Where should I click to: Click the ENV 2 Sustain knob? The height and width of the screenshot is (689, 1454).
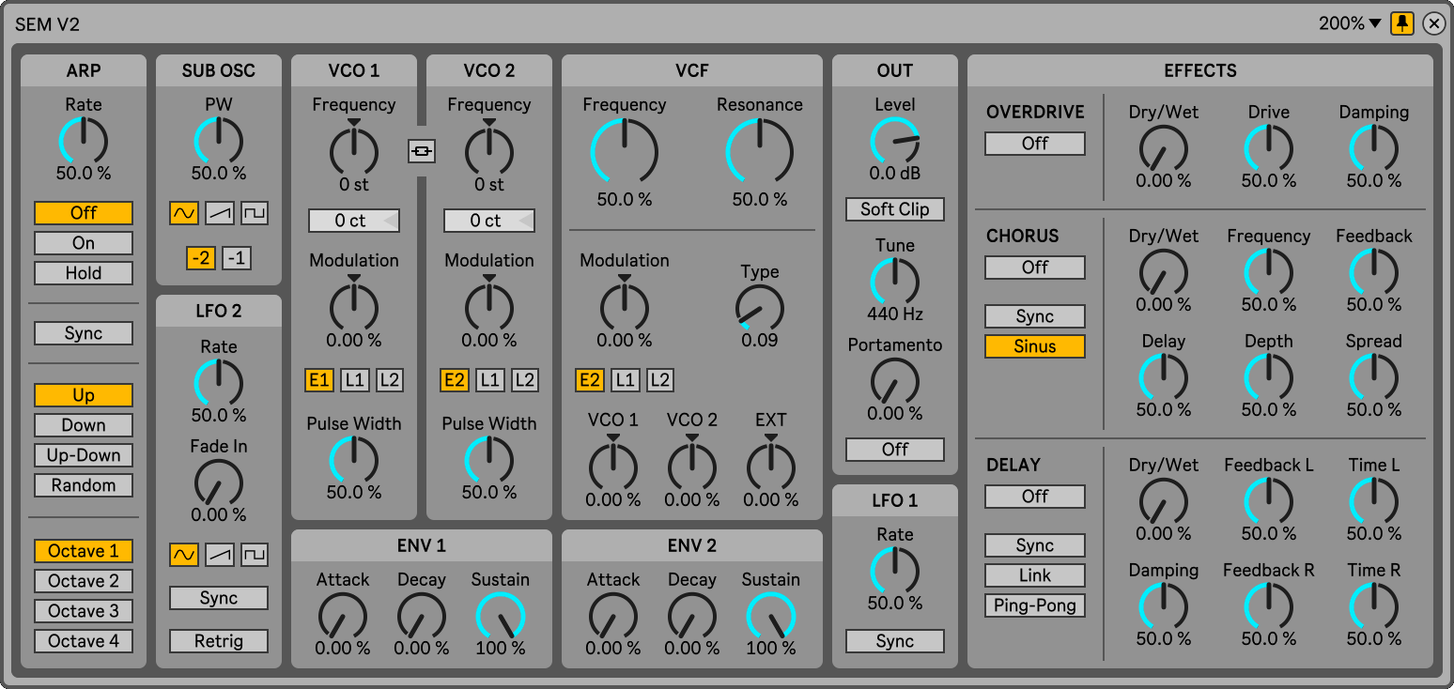click(771, 616)
